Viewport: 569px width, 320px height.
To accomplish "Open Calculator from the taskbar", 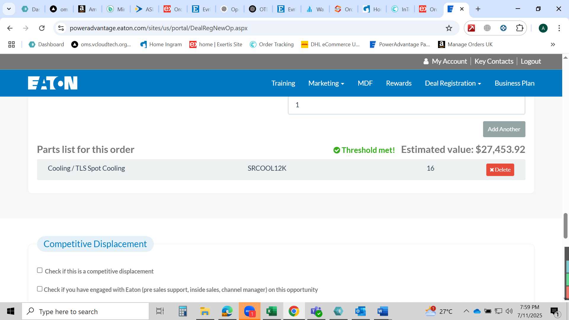I will (183, 311).
